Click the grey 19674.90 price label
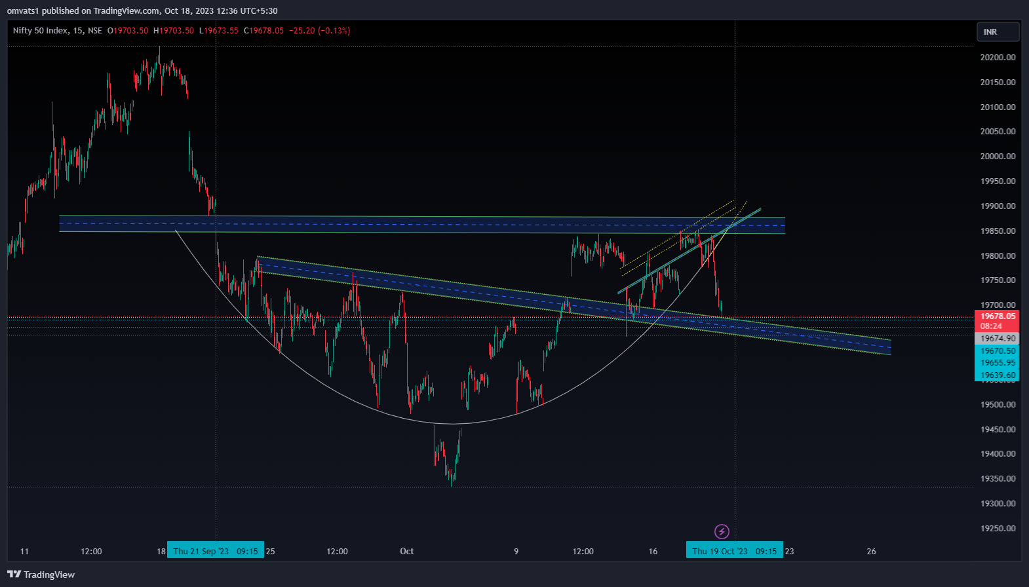The width and height of the screenshot is (1029, 587). click(x=998, y=339)
